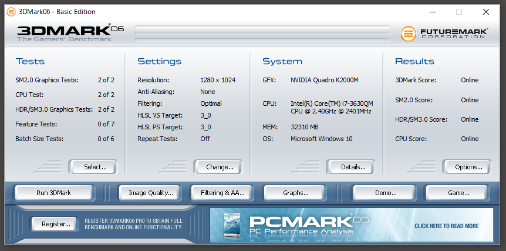Click the CPU Test label
Screen dimensions: 506x251
coord(29,95)
